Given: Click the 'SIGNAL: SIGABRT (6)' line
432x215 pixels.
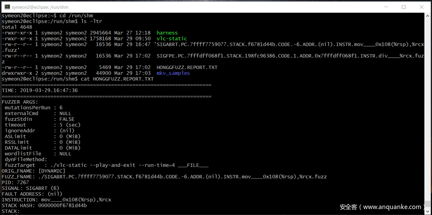Looking at the screenshot, I should click(30, 188).
